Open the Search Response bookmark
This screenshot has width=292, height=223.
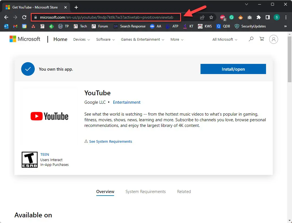click(129, 26)
